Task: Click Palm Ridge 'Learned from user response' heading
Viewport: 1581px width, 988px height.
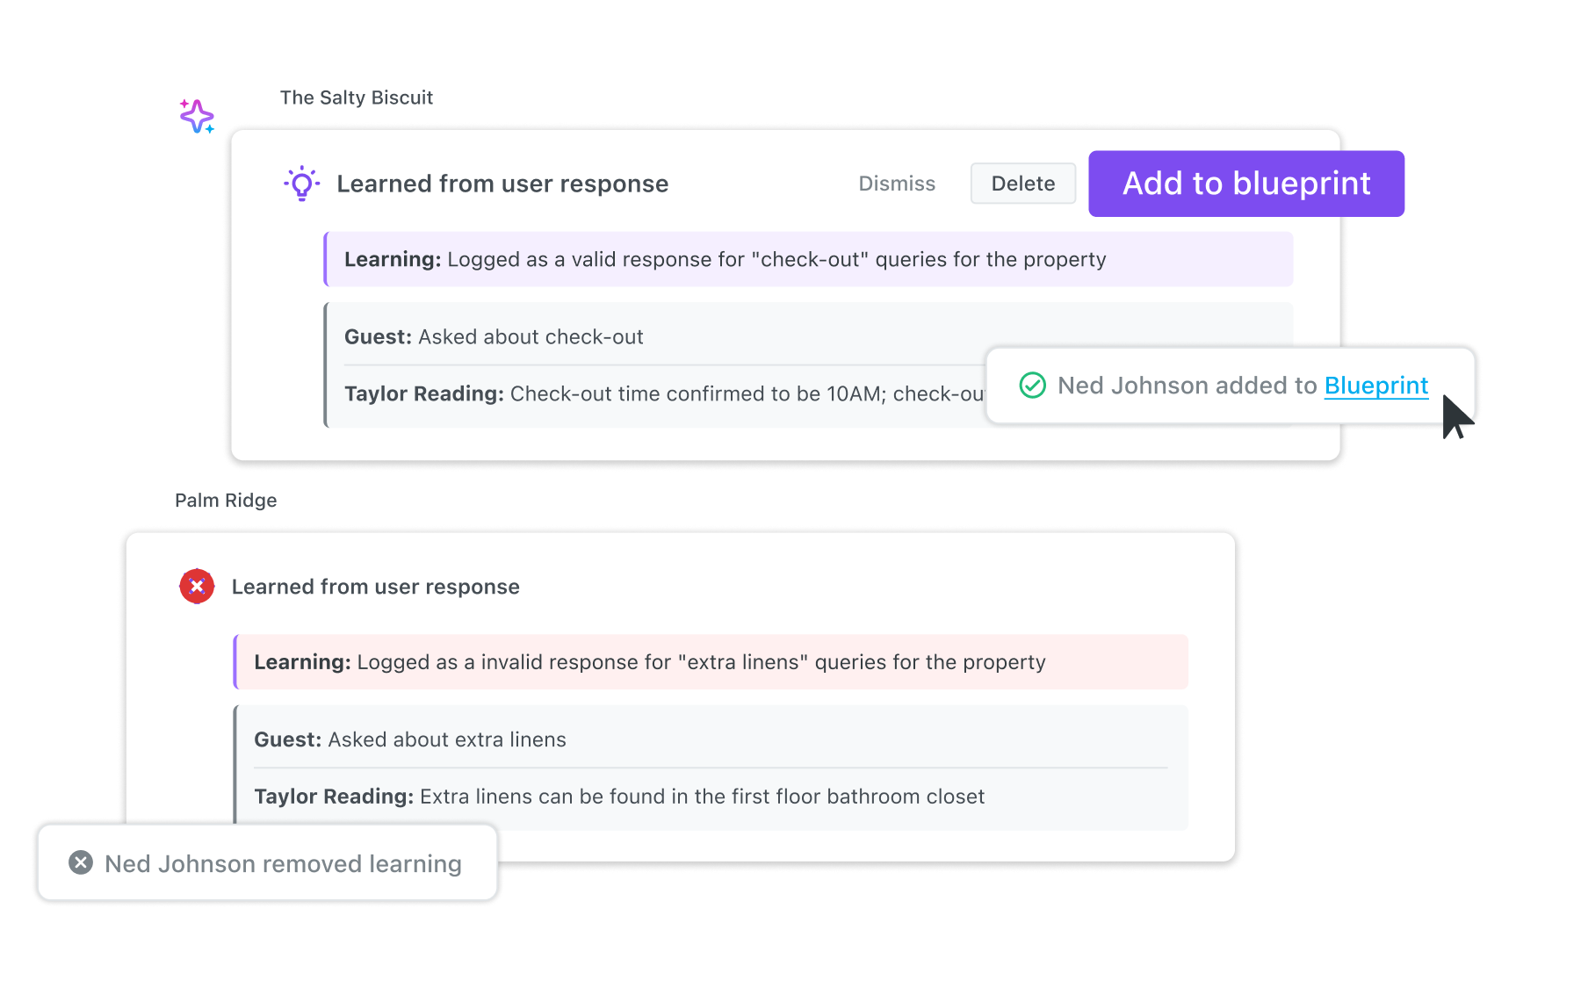Action: [x=375, y=587]
